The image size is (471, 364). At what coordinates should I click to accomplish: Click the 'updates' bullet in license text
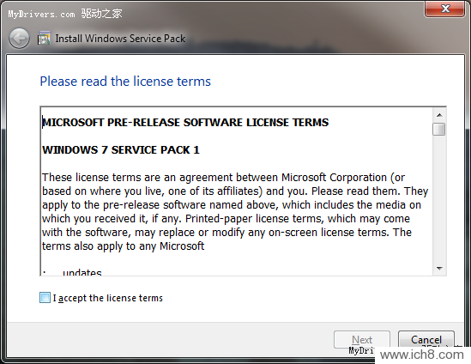tap(82, 272)
